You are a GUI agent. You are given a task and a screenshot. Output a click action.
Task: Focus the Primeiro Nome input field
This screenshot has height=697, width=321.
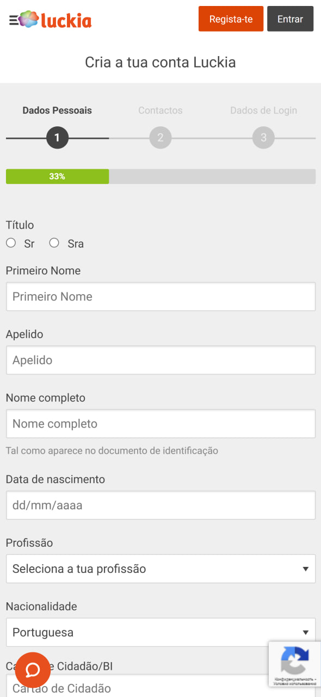(160, 297)
